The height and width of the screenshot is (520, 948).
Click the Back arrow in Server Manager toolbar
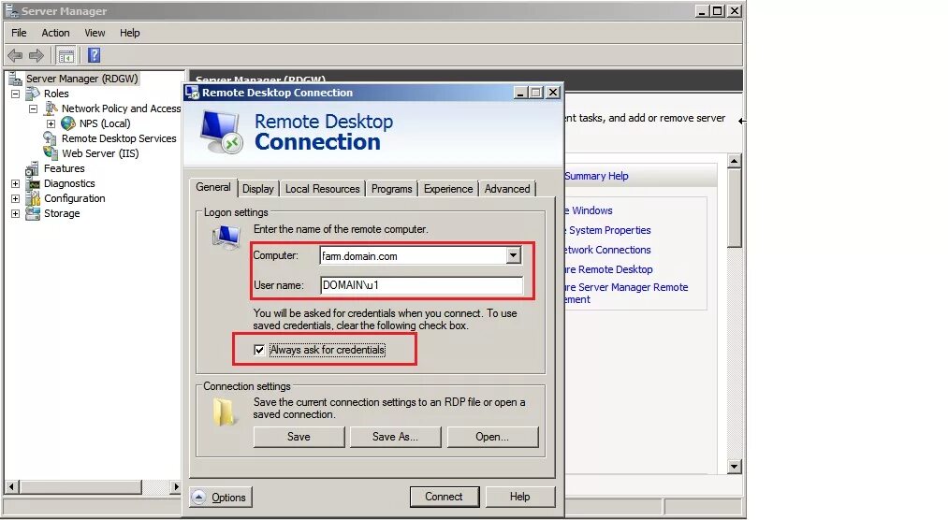(15, 55)
